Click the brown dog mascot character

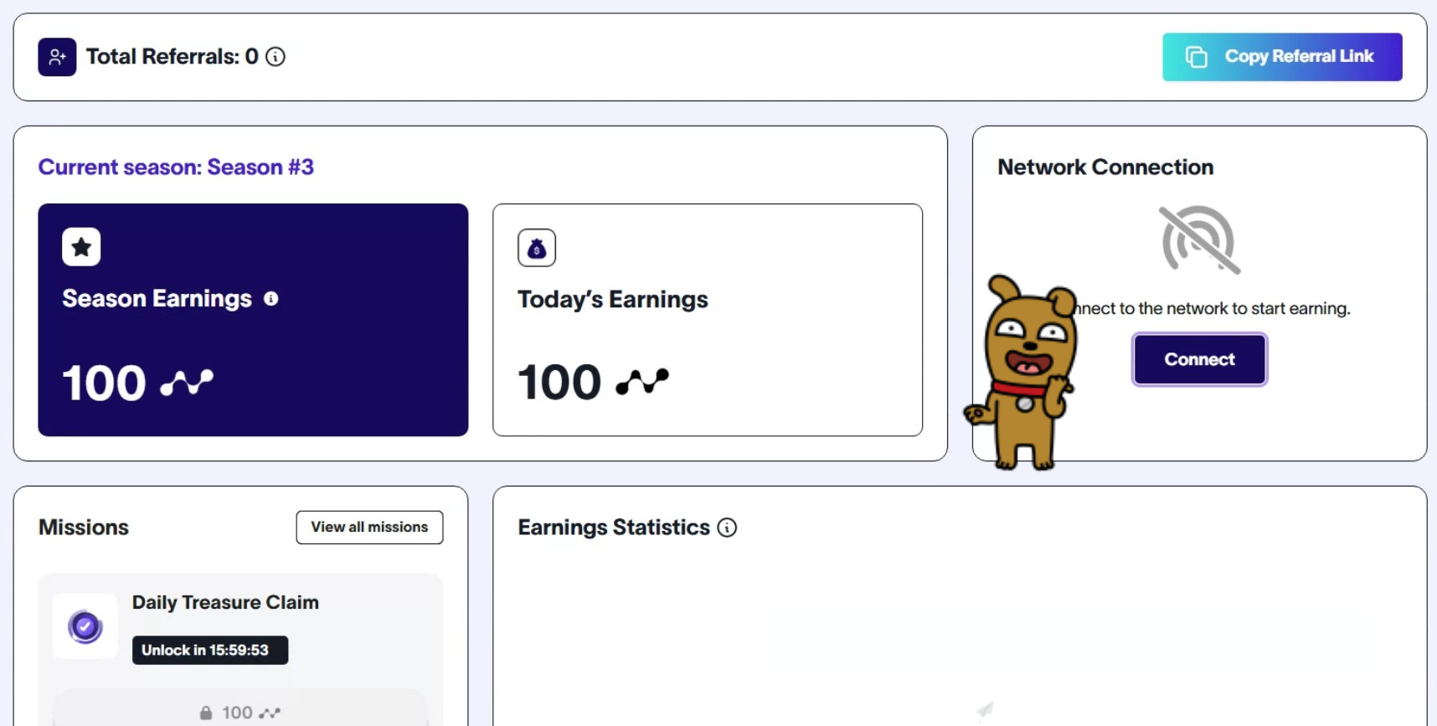(x=1022, y=373)
